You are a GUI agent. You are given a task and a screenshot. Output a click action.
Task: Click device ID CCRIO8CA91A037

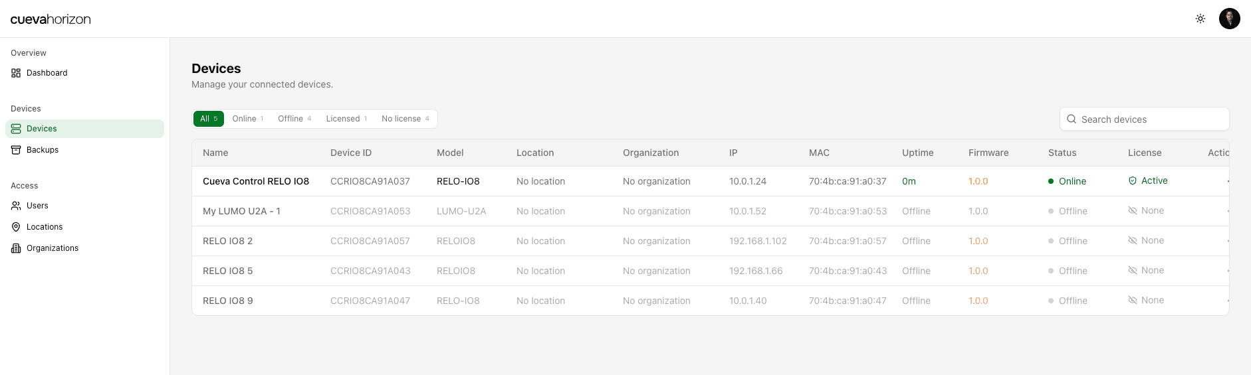[x=370, y=181]
